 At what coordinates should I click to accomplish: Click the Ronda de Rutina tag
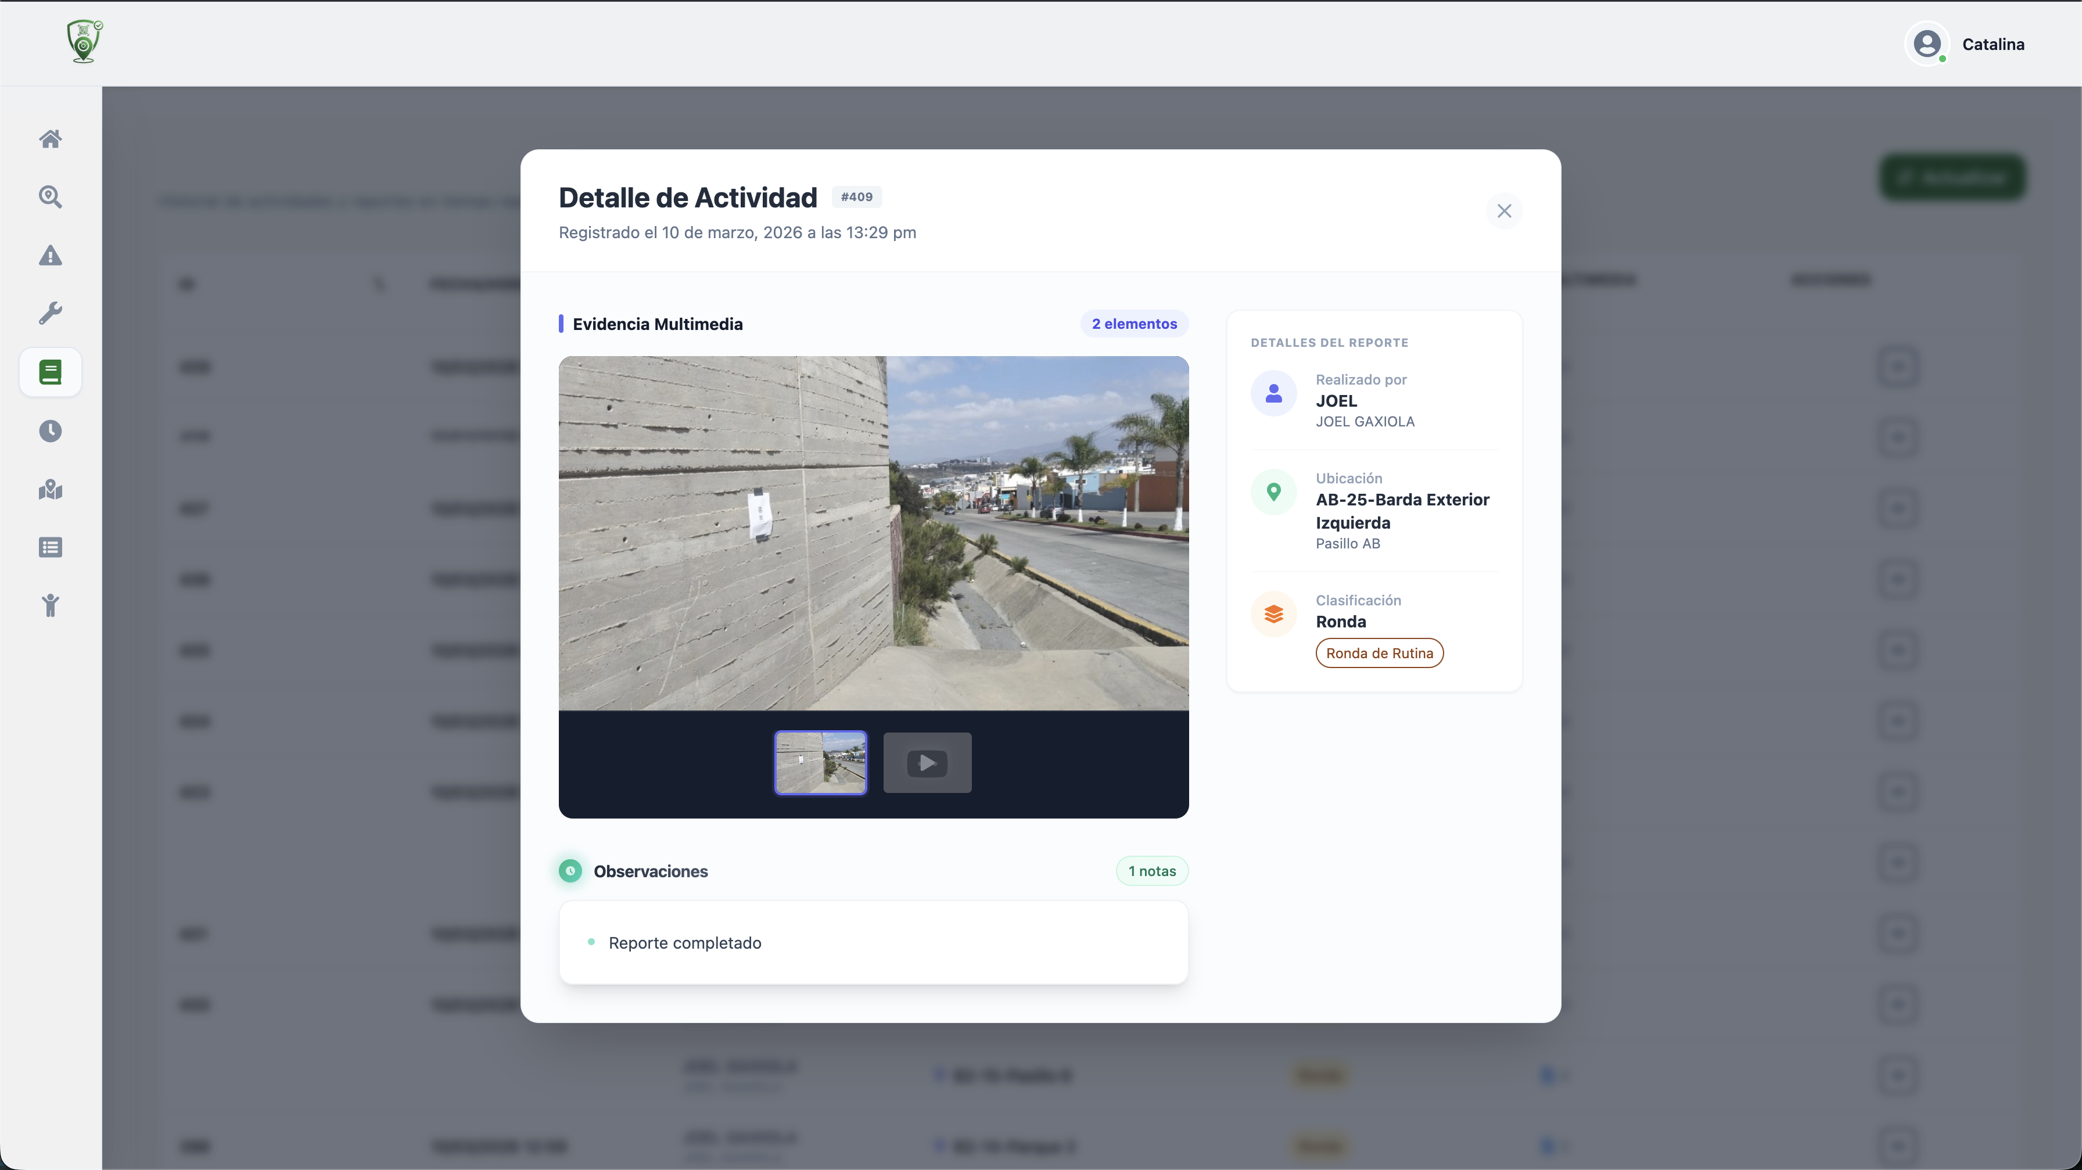point(1379,653)
